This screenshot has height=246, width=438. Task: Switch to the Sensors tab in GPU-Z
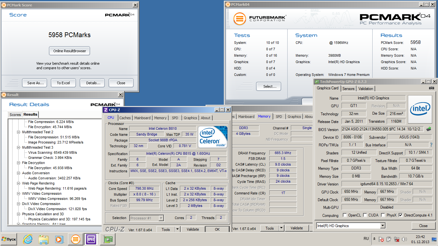(x=349, y=89)
